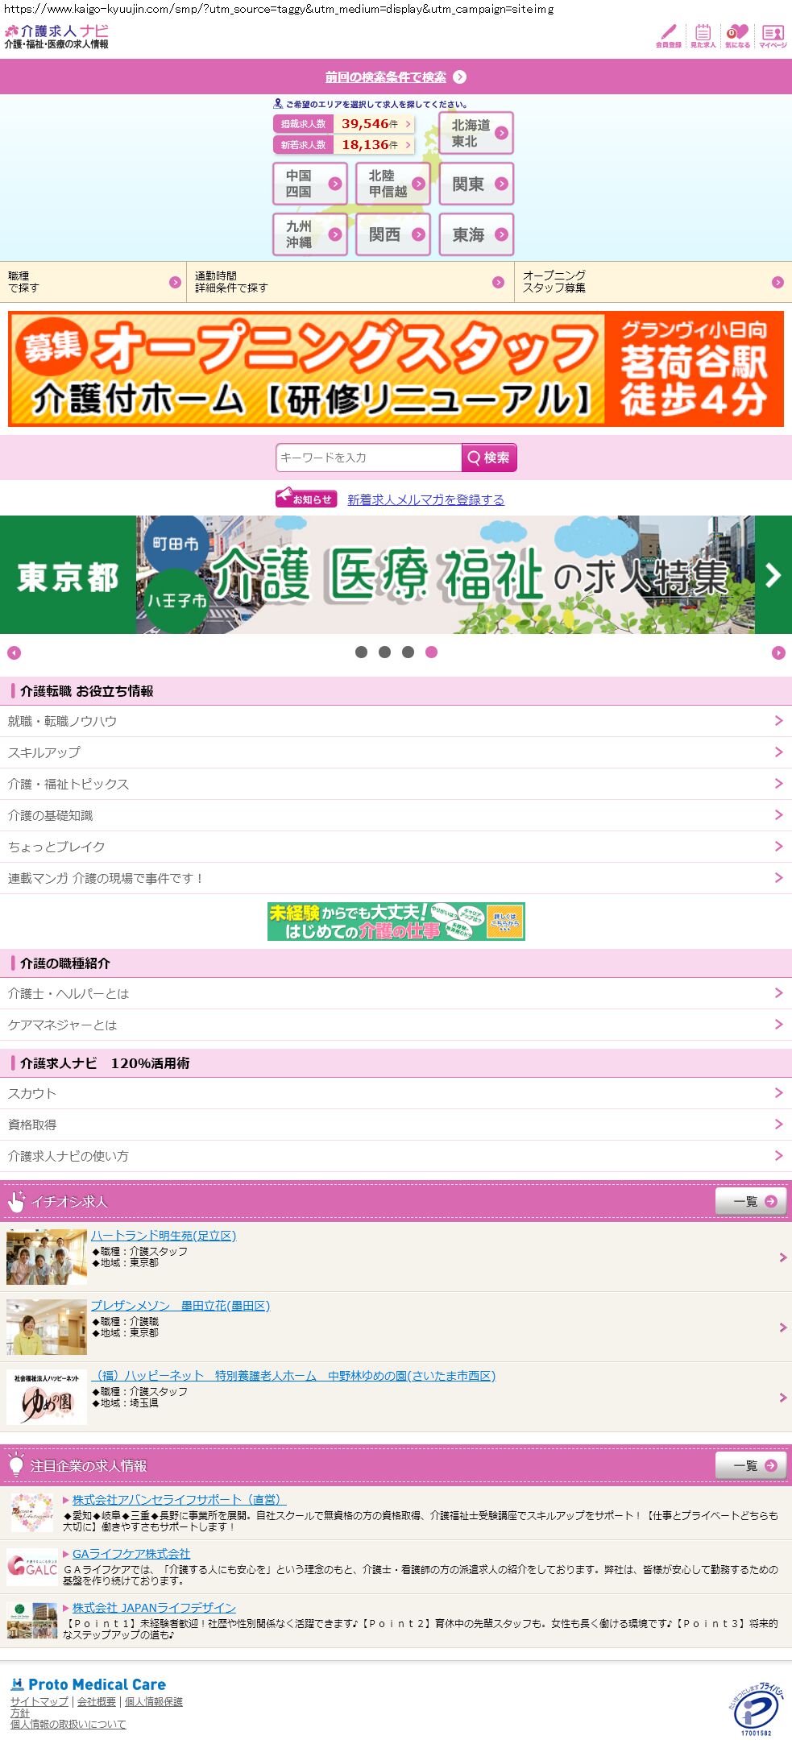Open 会員登録 pencil icon

click(668, 36)
